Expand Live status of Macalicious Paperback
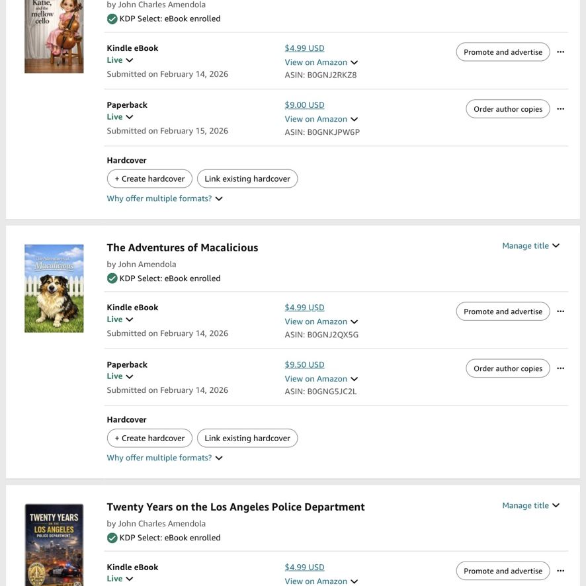Image resolution: width=586 pixels, height=586 pixels. (x=120, y=376)
